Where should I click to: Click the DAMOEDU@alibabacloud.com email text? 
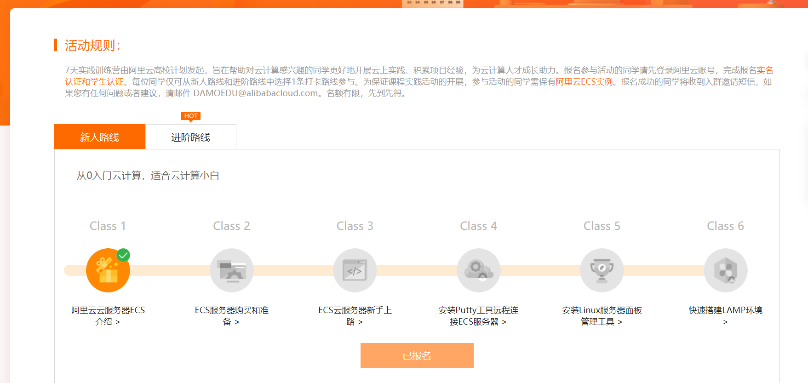point(256,93)
